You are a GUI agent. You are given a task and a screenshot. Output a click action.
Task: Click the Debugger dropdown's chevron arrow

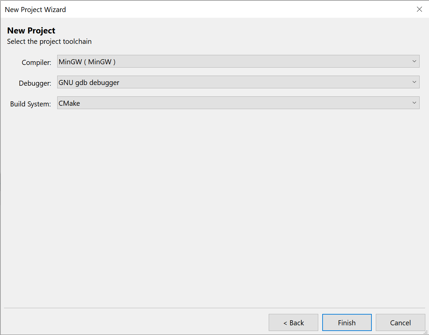pos(415,82)
